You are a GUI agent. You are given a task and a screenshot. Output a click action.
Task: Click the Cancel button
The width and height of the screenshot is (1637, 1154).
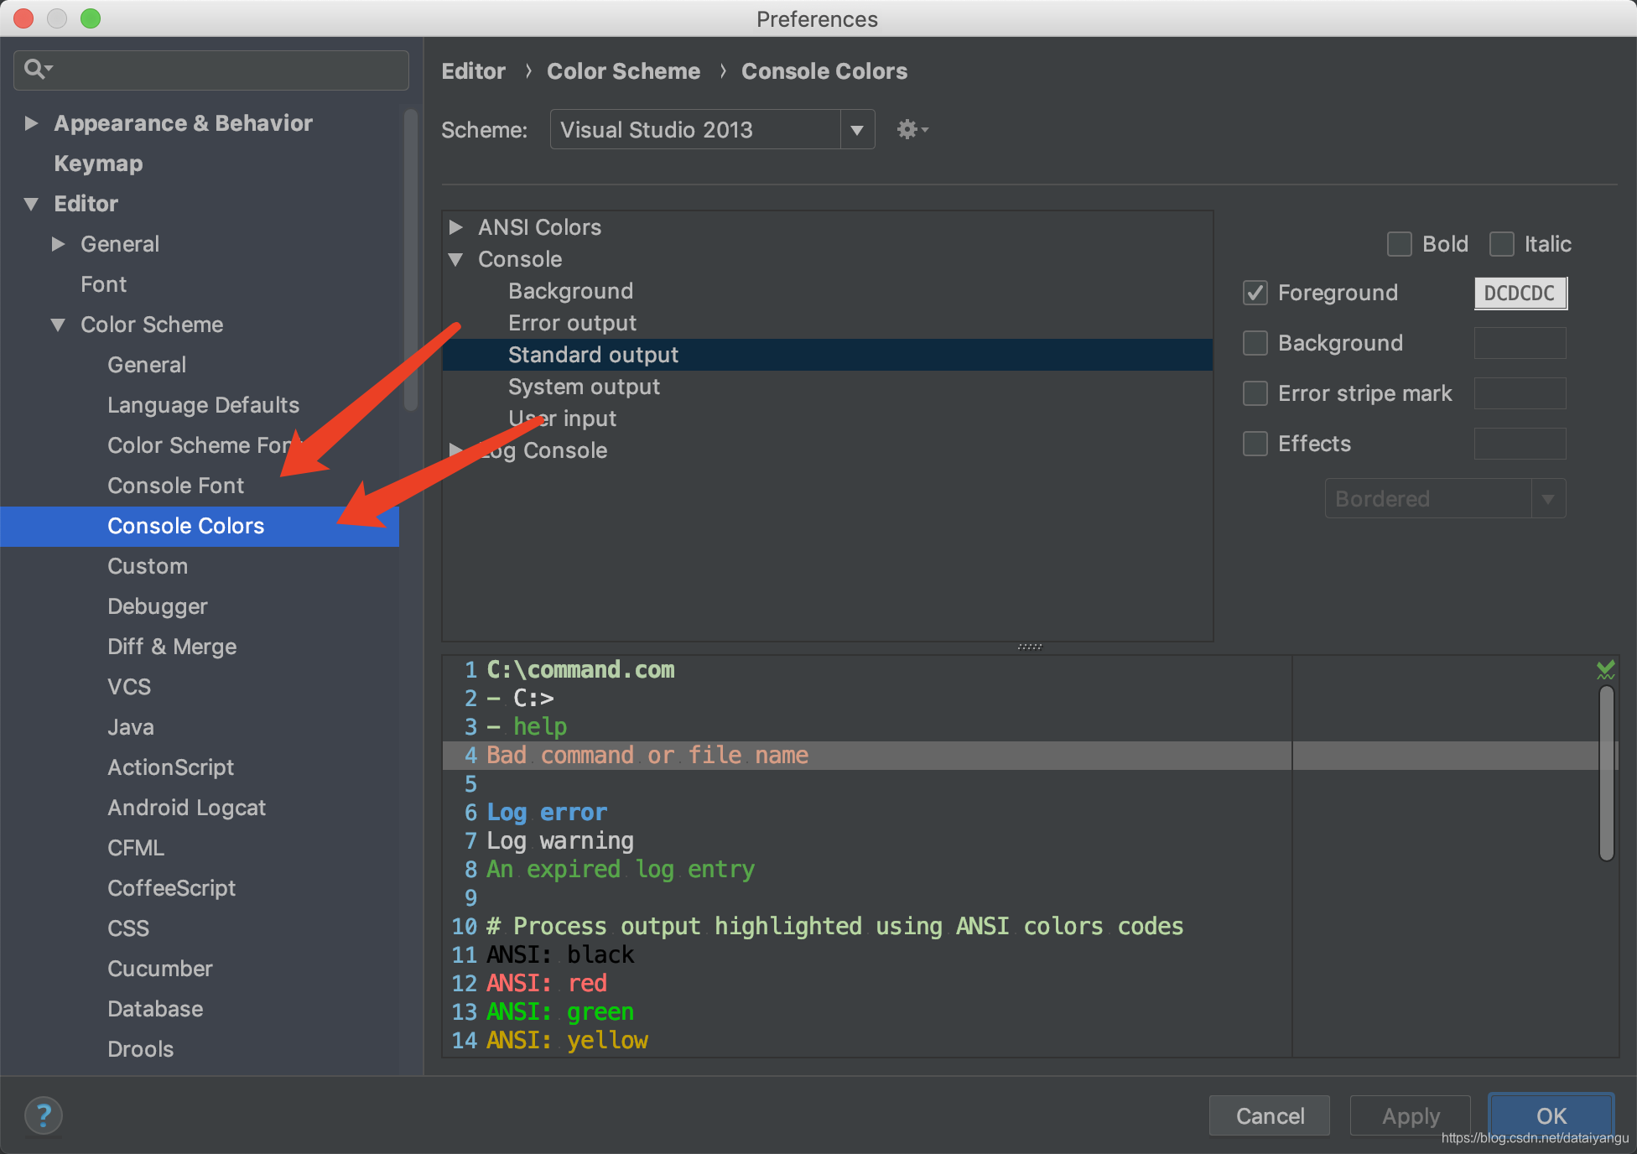coord(1269,1115)
